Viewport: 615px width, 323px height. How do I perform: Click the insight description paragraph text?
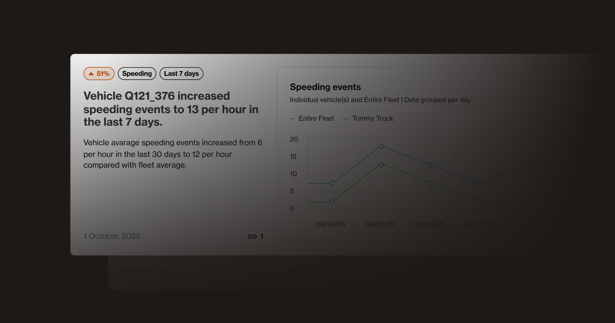click(x=173, y=154)
